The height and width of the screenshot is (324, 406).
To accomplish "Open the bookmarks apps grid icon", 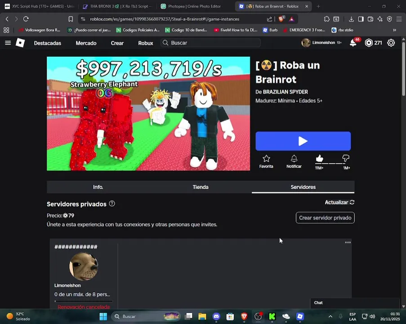I will pyautogui.click(x=6, y=30).
